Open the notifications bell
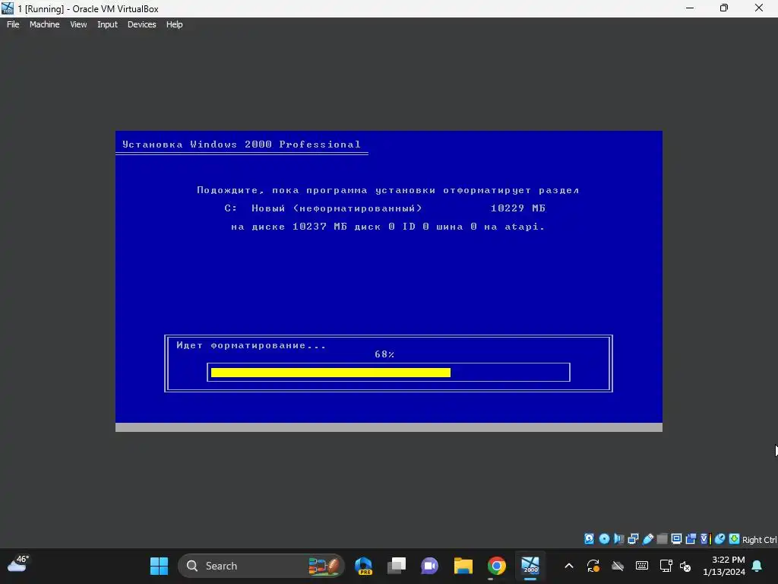Image resolution: width=778 pixels, height=584 pixels. (x=757, y=566)
